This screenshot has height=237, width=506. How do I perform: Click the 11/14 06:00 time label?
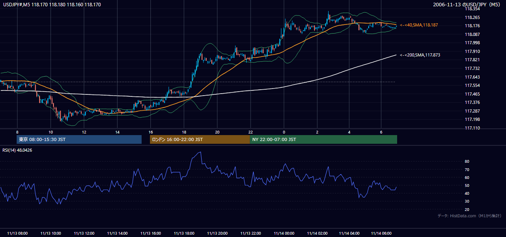click(381, 233)
